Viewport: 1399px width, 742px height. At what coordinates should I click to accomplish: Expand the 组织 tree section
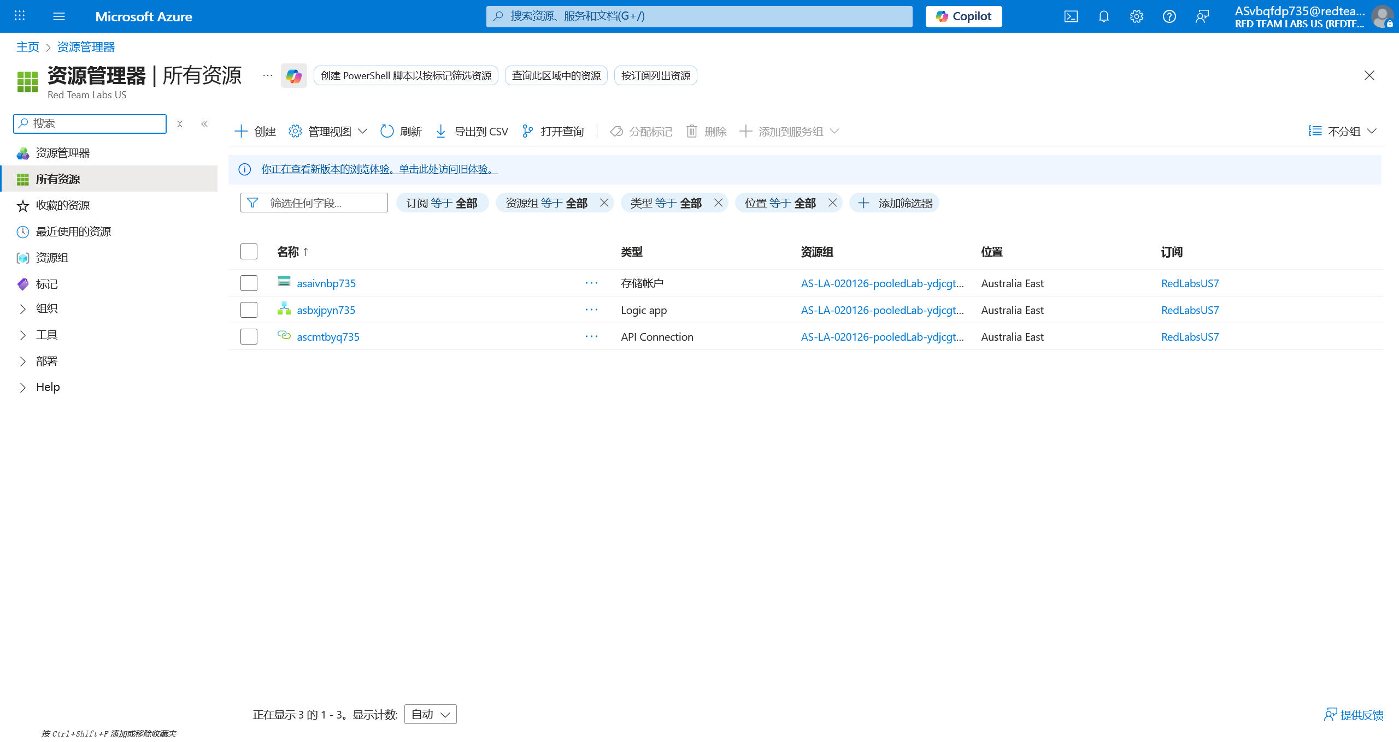[x=23, y=308]
